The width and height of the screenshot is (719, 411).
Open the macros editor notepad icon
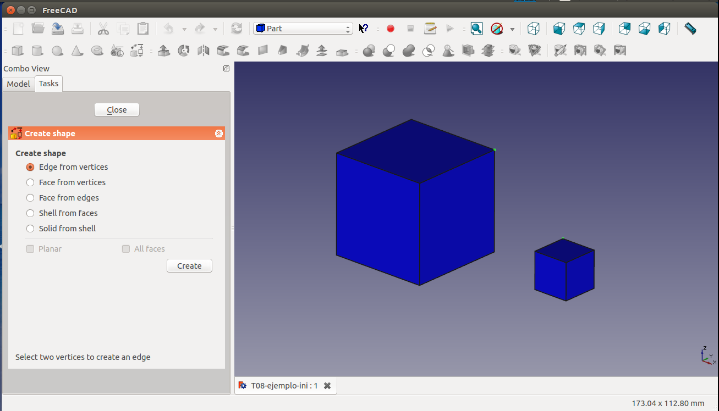pos(430,29)
